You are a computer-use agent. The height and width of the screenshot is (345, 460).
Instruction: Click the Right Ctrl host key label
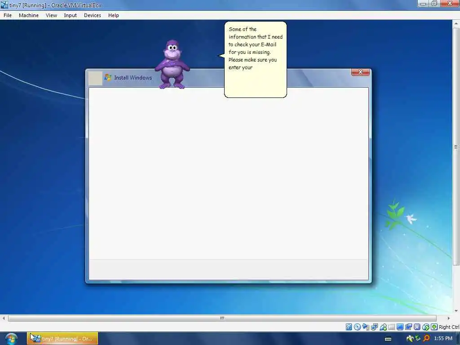pyautogui.click(x=449, y=327)
